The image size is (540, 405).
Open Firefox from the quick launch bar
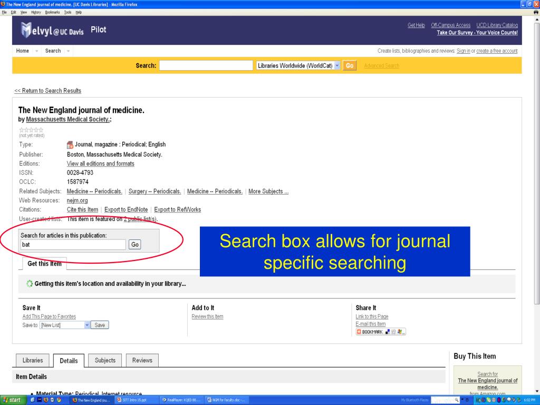click(x=46, y=400)
